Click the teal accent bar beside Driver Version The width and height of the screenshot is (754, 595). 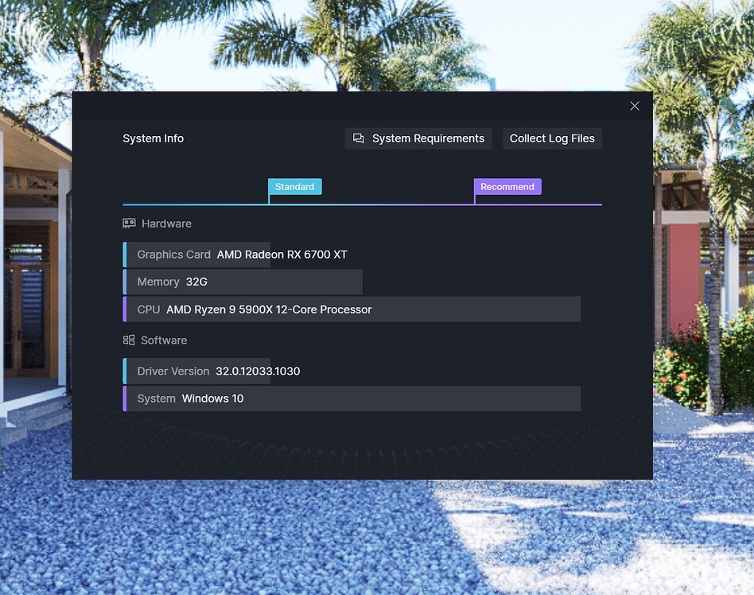(x=124, y=371)
